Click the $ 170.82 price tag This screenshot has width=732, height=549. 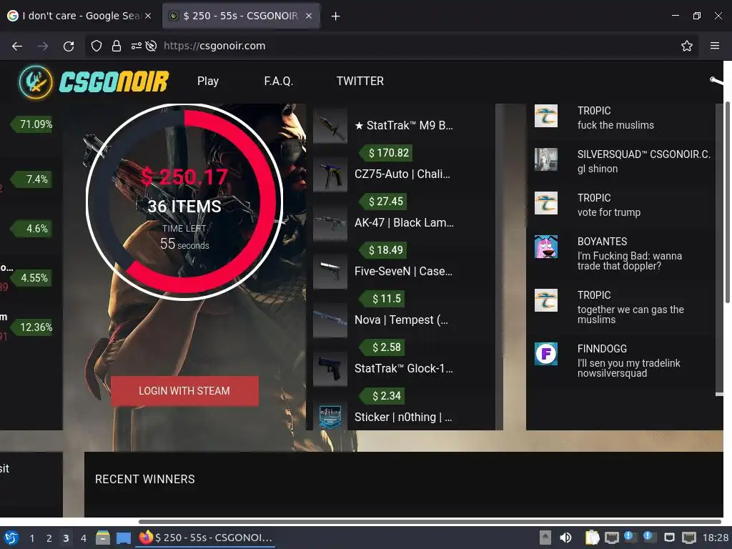(386, 153)
